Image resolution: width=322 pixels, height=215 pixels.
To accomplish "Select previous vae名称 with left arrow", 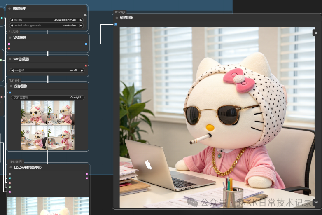I will pyautogui.click(x=12, y=70).
